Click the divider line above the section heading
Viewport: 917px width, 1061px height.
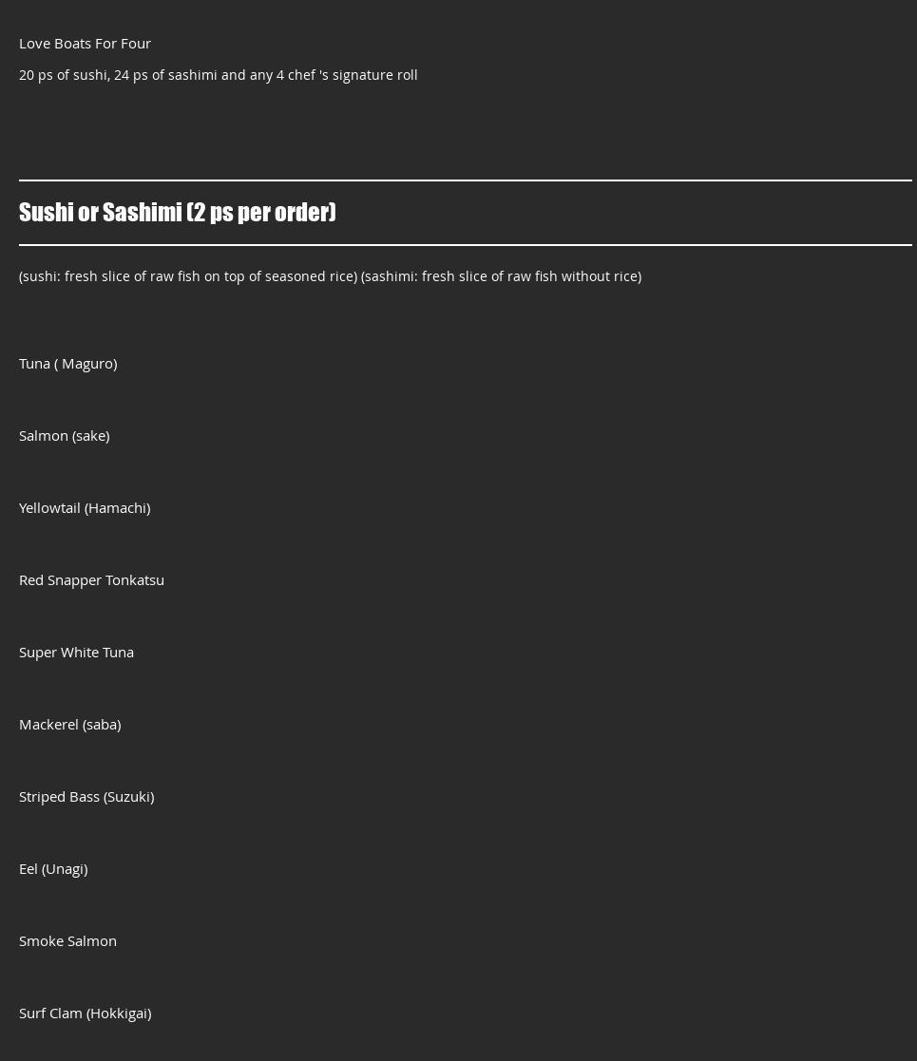(466, 180)
